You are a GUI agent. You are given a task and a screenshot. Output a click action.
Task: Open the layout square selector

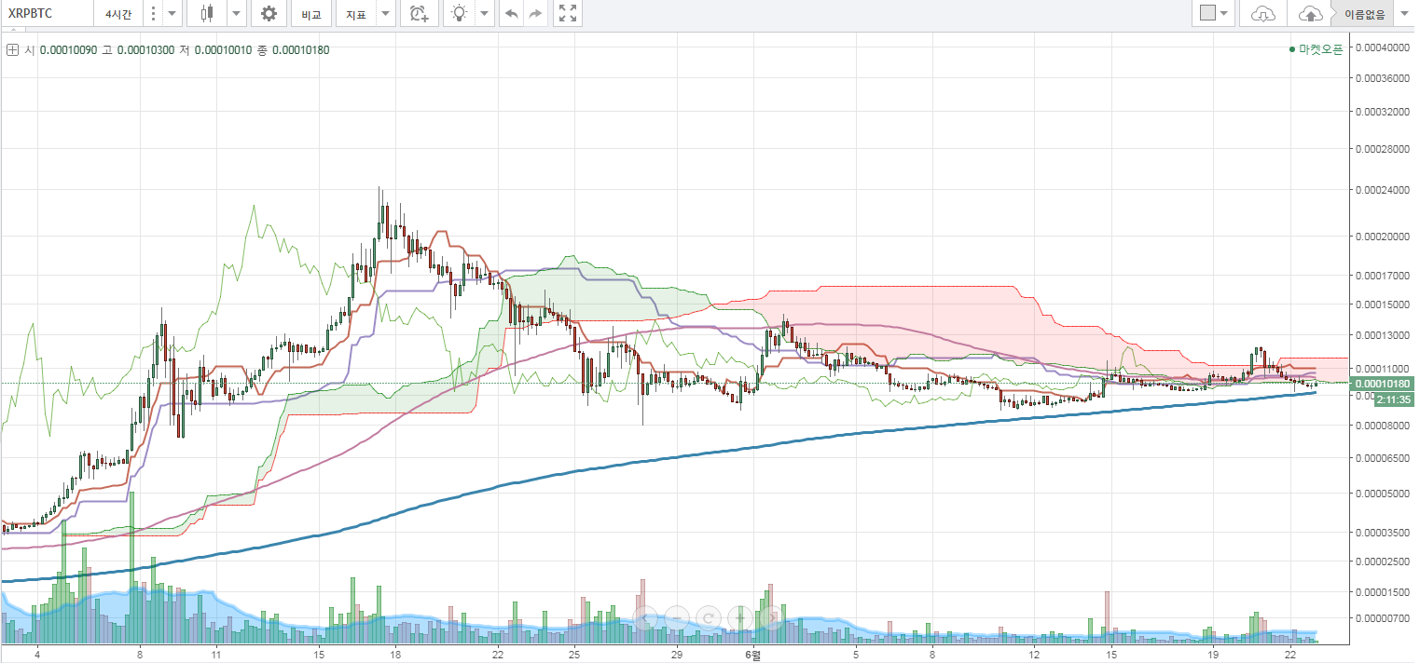pyautogui.click(x=1214, y=14)
